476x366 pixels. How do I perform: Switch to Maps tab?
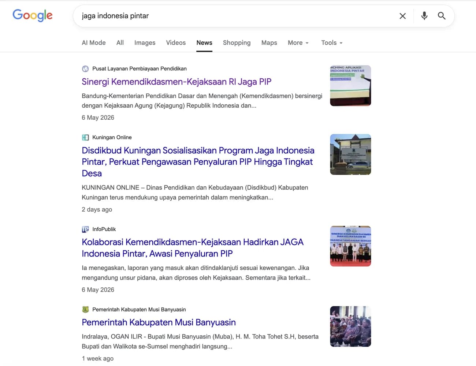(x=269, y=43)
